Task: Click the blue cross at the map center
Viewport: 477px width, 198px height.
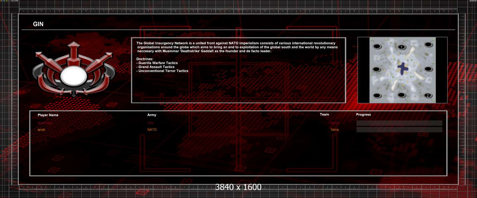Action: point(402,68)
